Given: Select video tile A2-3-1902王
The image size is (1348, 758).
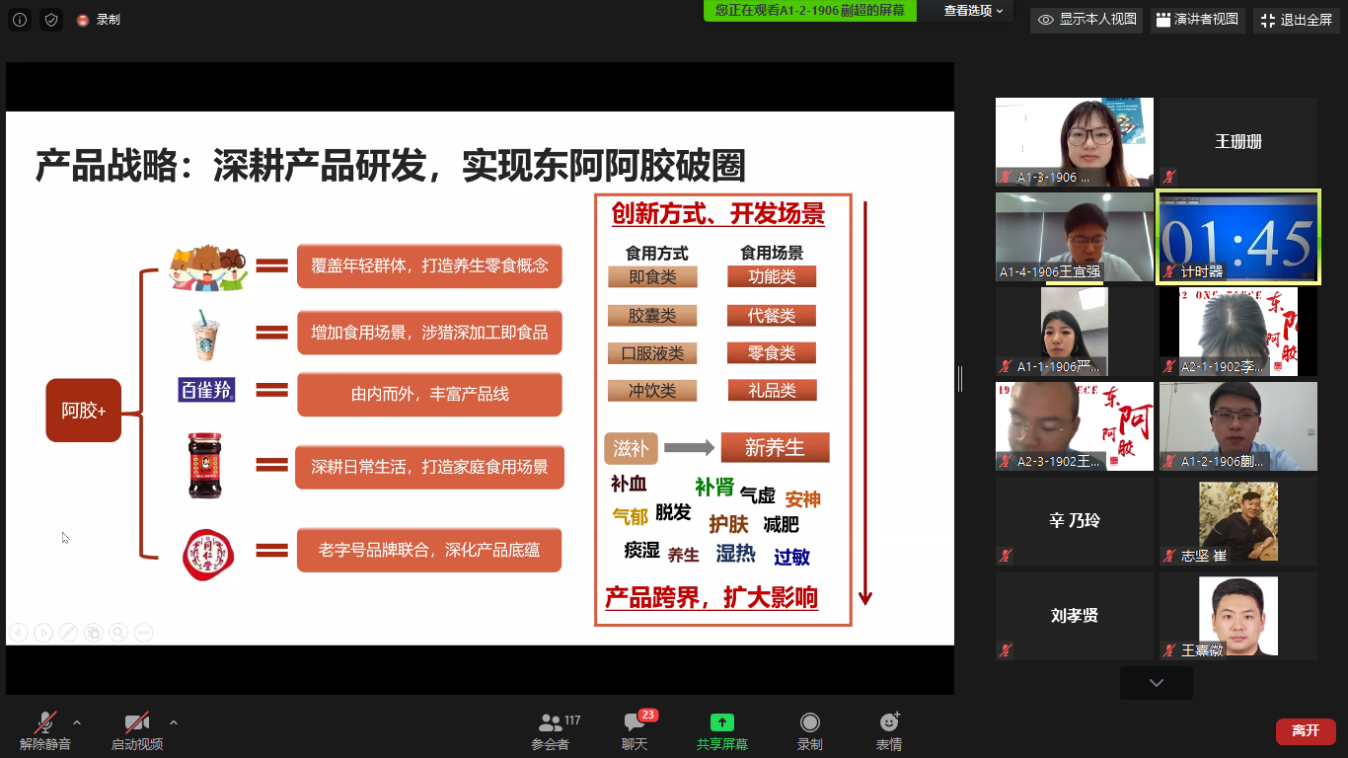Looking at the screenshot, I should click(1074, 426).
